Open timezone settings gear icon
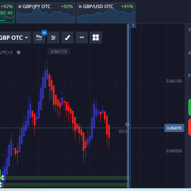Image resolution: width=191 pixels, height=191 pixels. point(18,52)
